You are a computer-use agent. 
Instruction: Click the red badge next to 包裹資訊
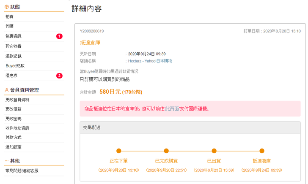59,36
